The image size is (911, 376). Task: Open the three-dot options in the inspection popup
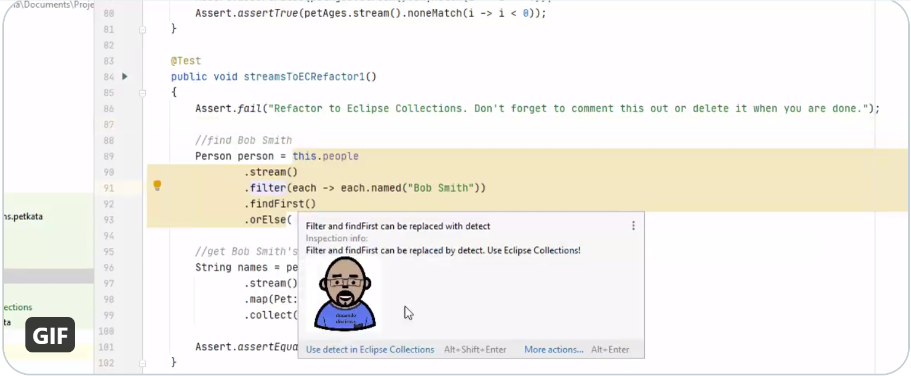coord(633,225)
